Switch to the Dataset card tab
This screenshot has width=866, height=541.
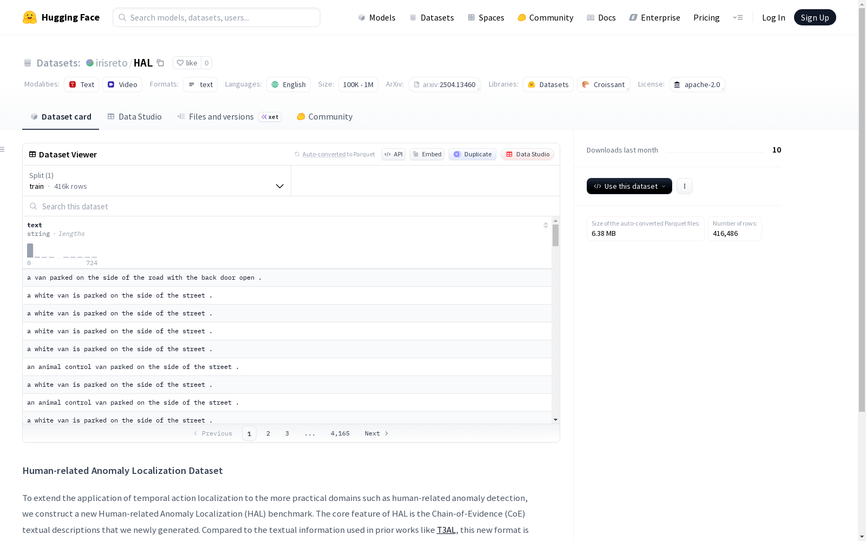pyautogui.click(x=61, y=117)
